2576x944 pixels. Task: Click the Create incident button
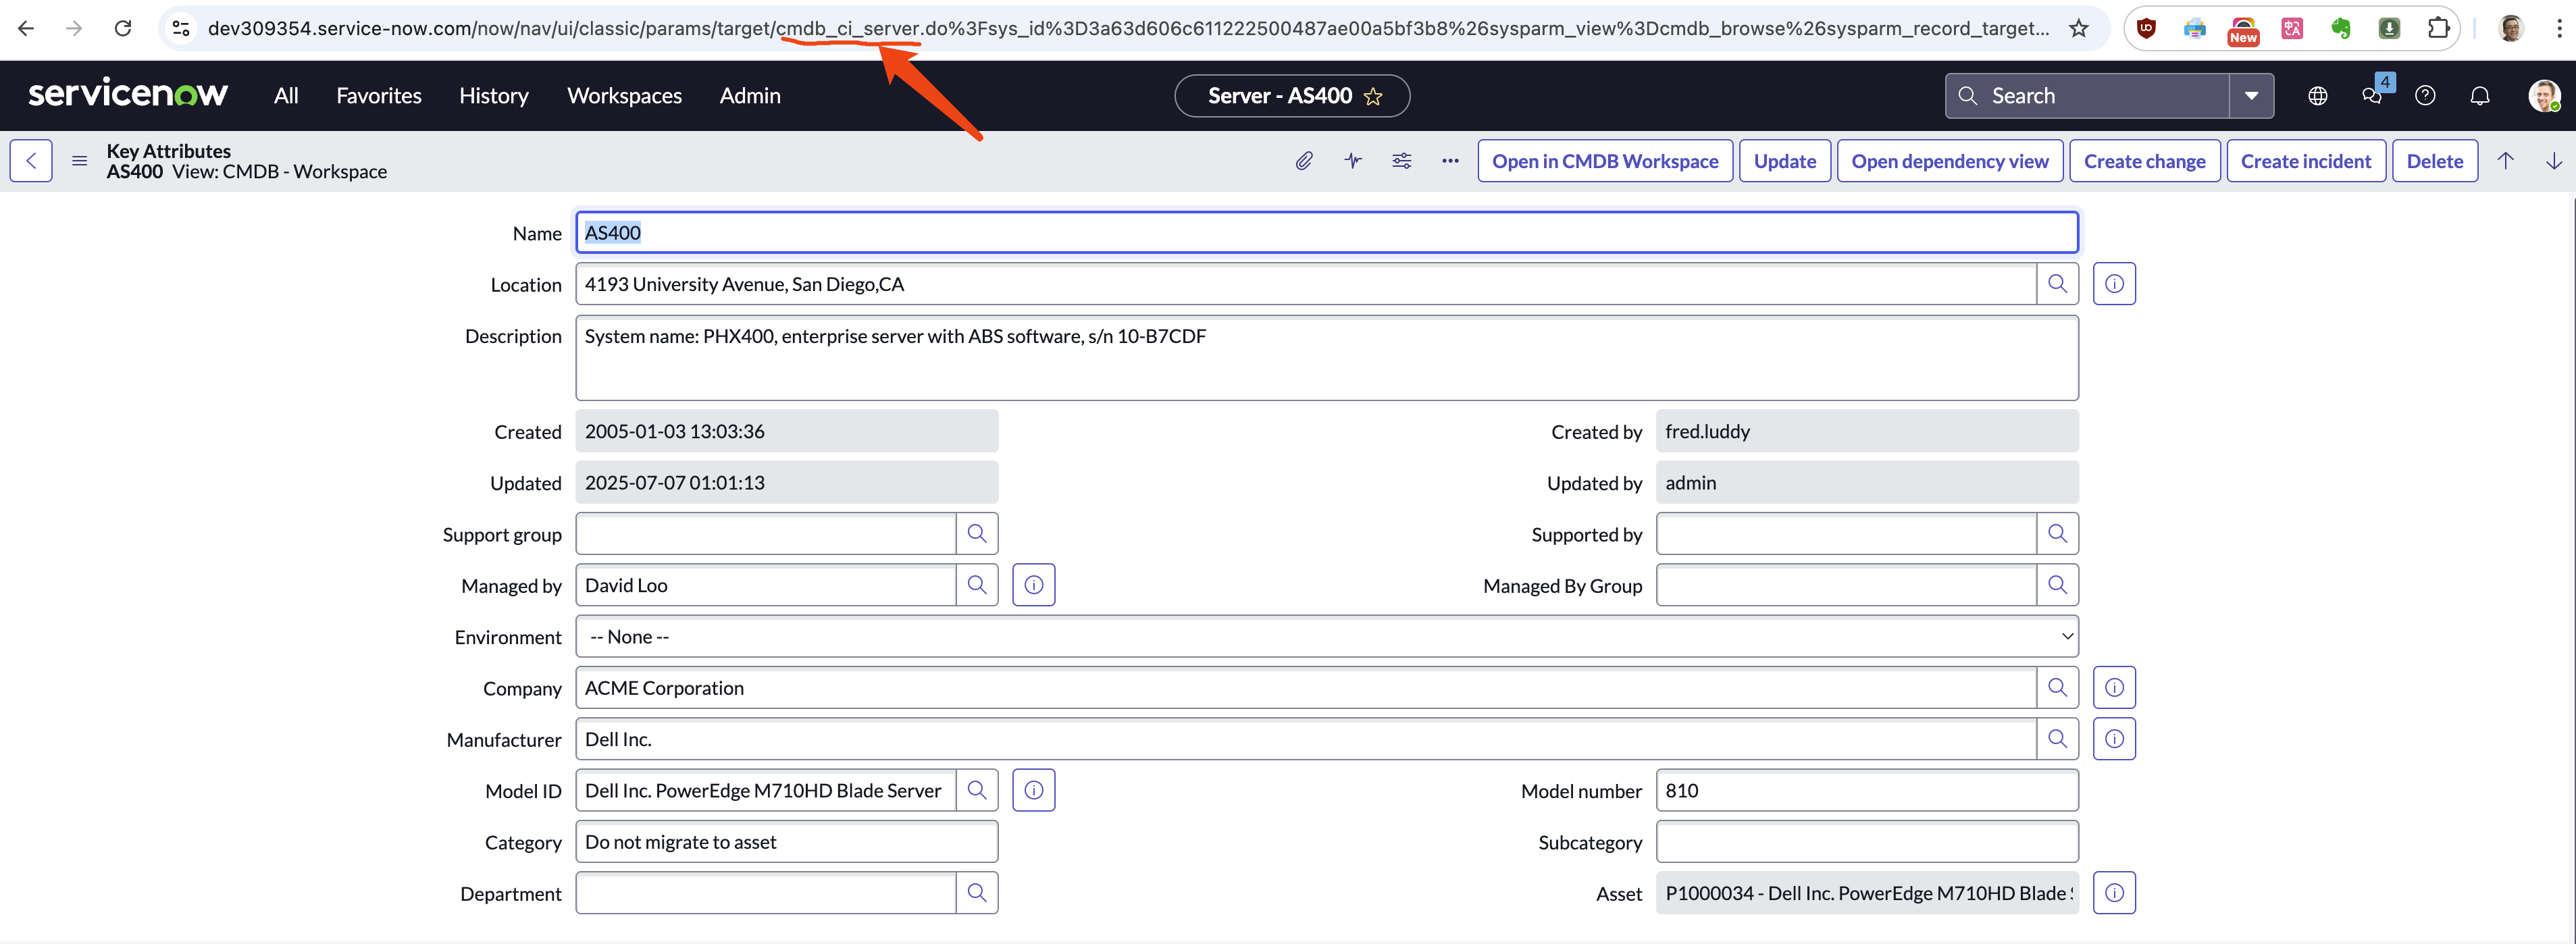tap(2305, 161)
